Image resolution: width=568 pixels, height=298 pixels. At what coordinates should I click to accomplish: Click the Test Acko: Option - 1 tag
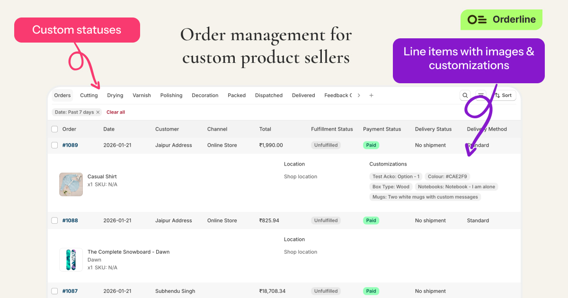coord(396,176)
